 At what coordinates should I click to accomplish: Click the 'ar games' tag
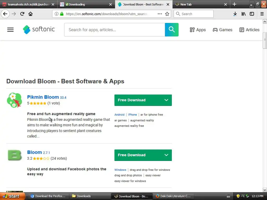(x=120, y=120)
